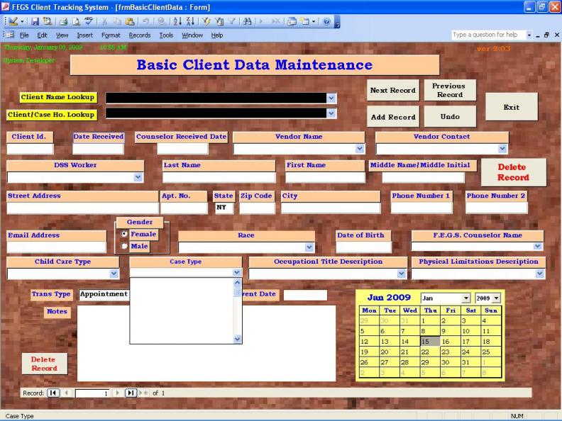
Task: Run the Spelling check icon
Action: point(89,21)
